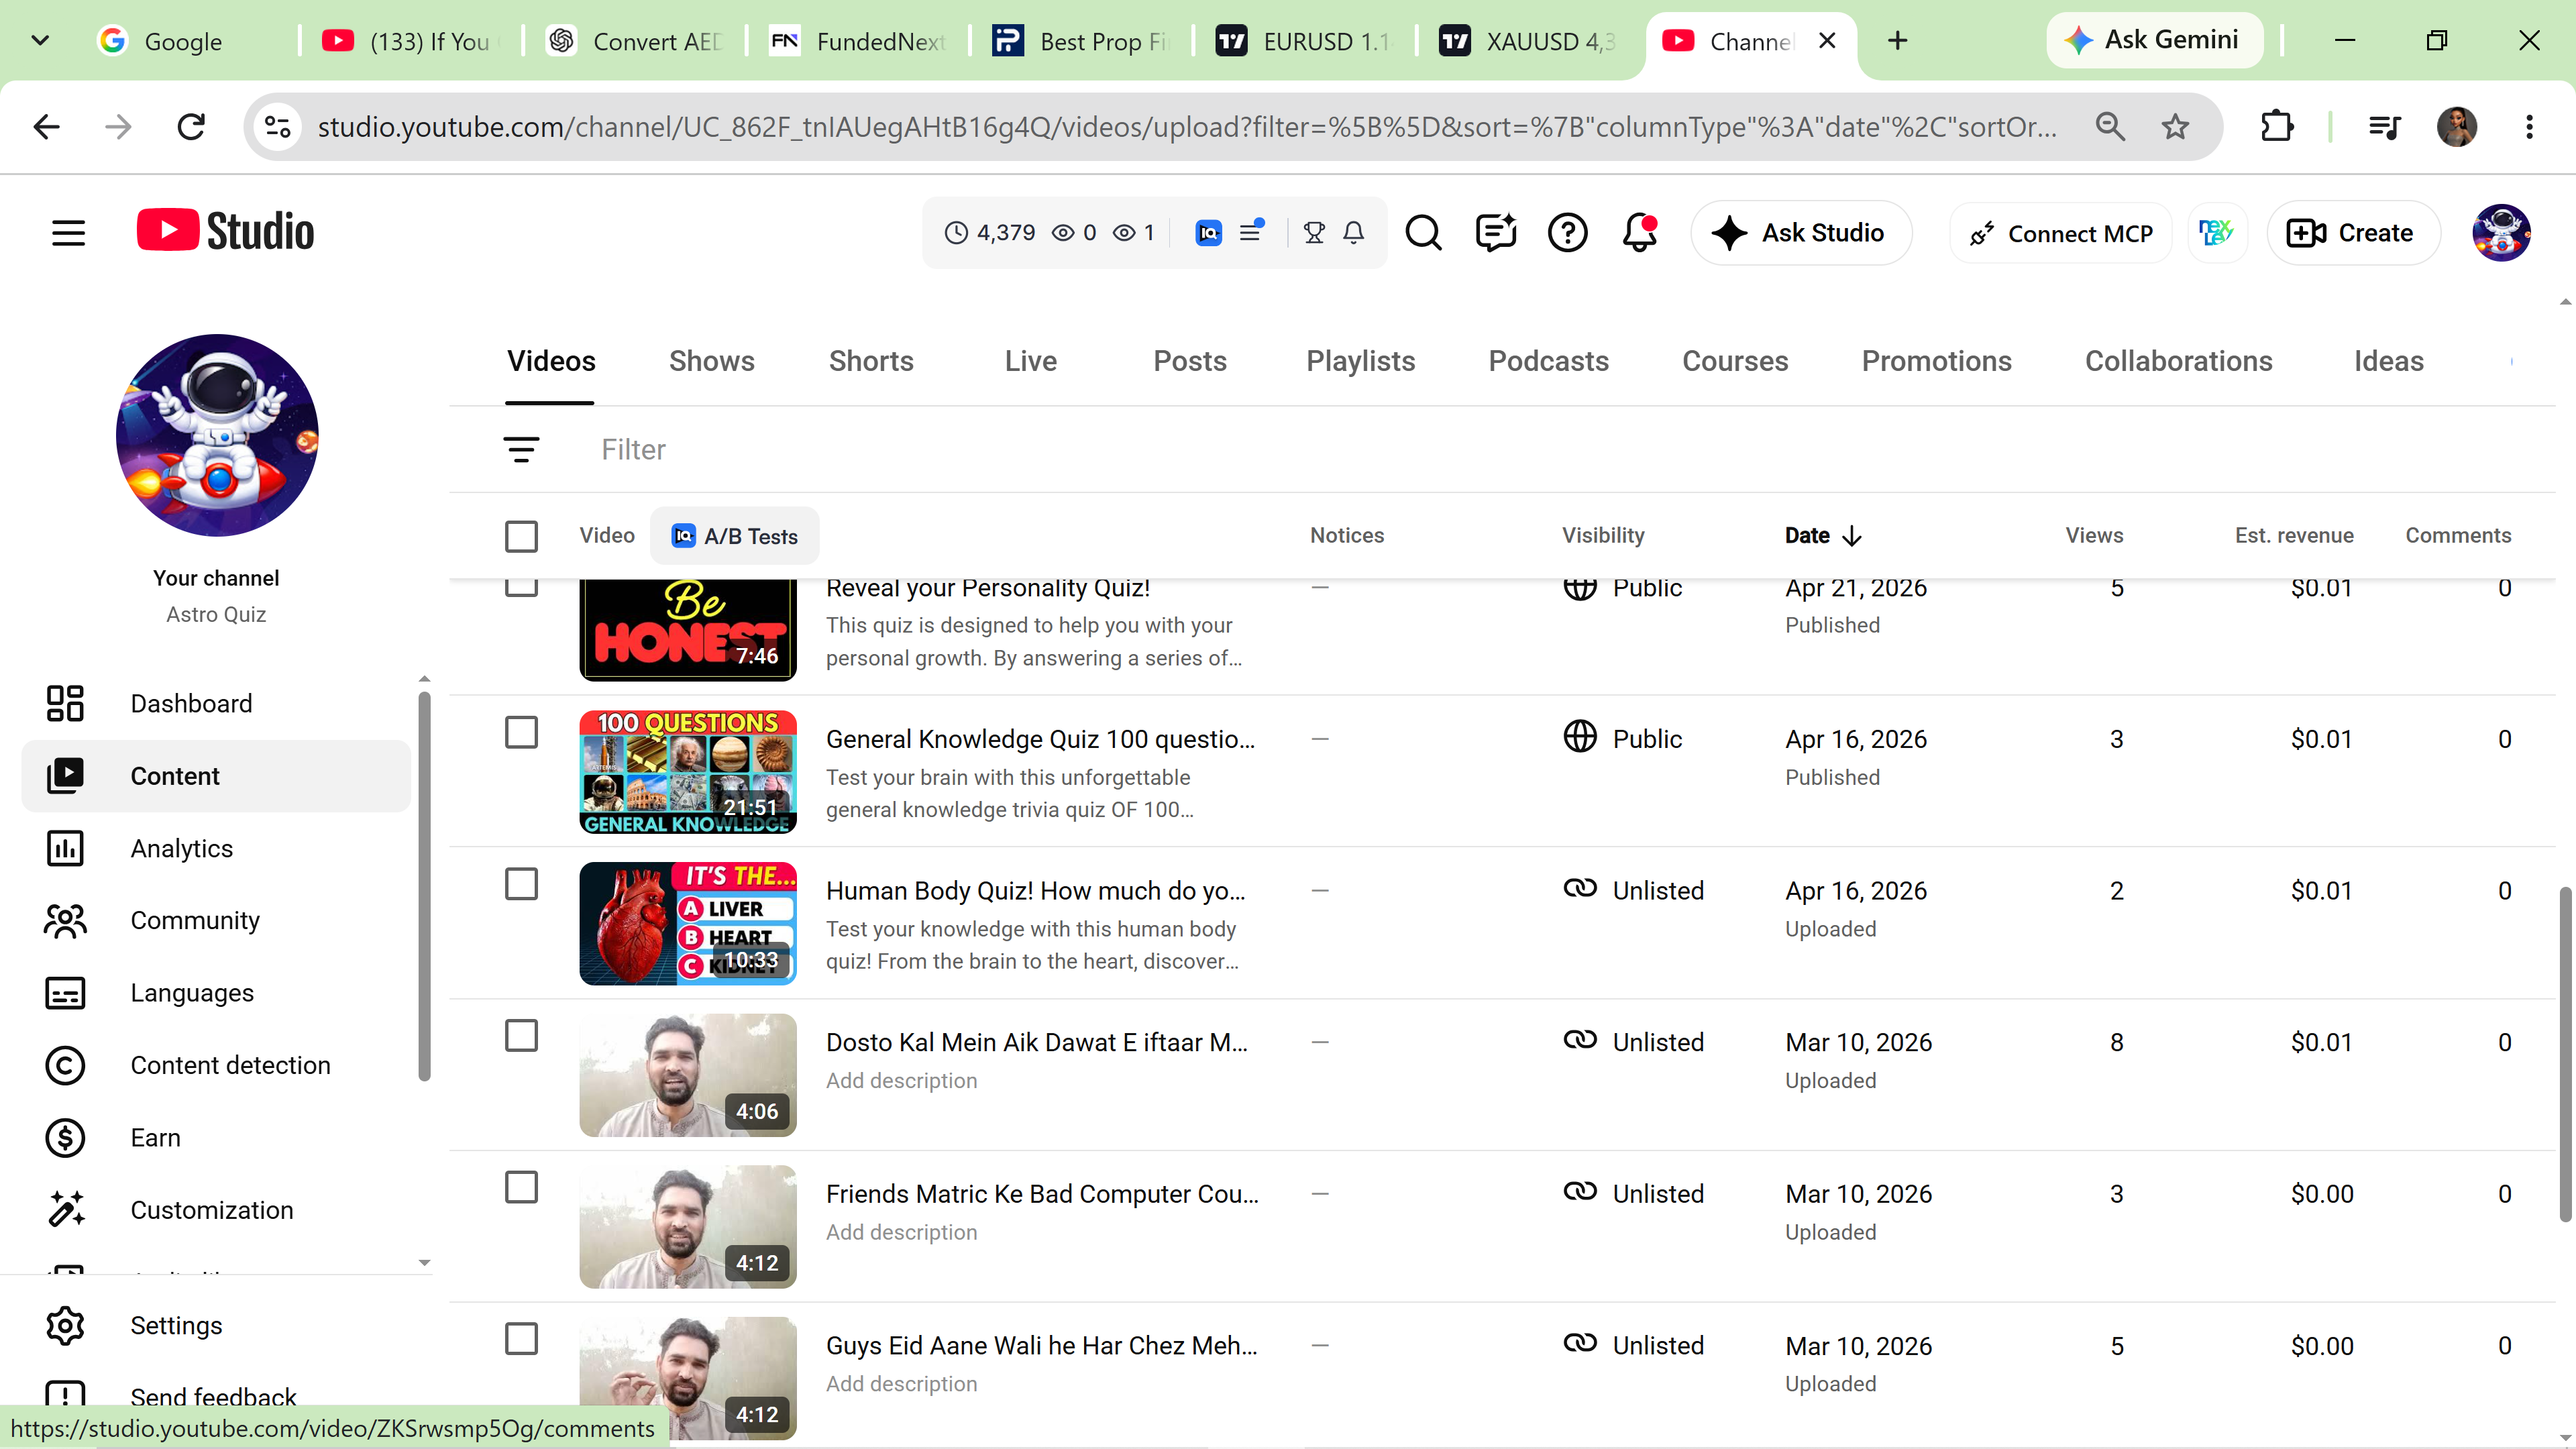The width and height of the screenshot is (2576, 1449).
Task: Open the help question mark icon
Action: 1567,233
